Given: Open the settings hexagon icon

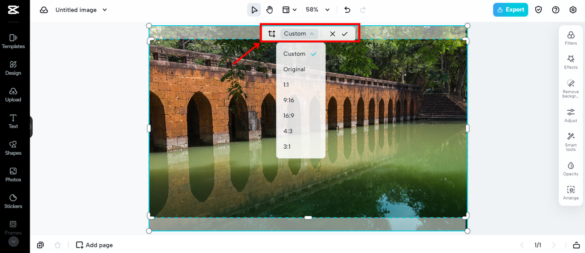Looking at the screenshot, I should tap(573, 10).
